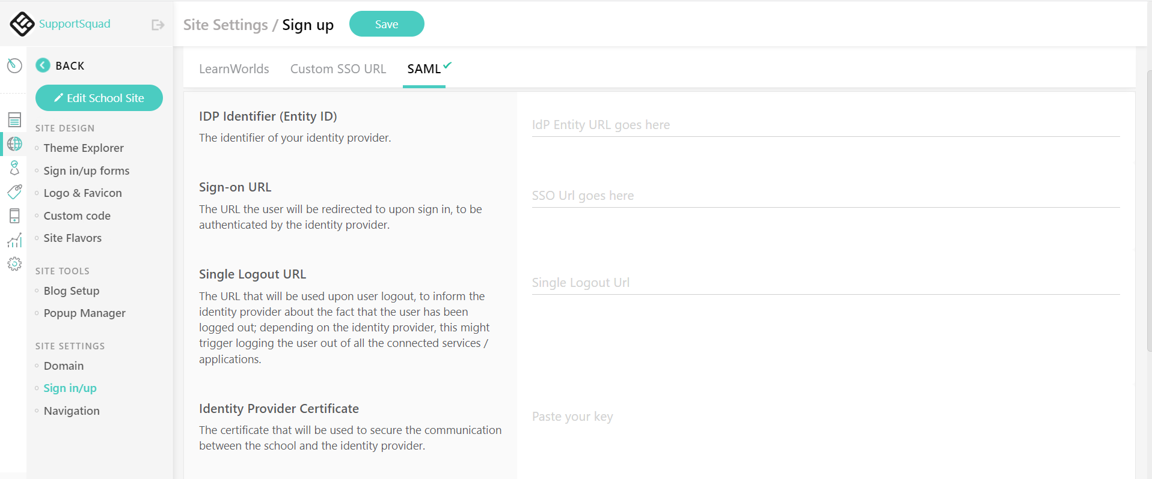The image size is (1152, 479).
Task: Click the Save button
Action: tap(387, 23)
